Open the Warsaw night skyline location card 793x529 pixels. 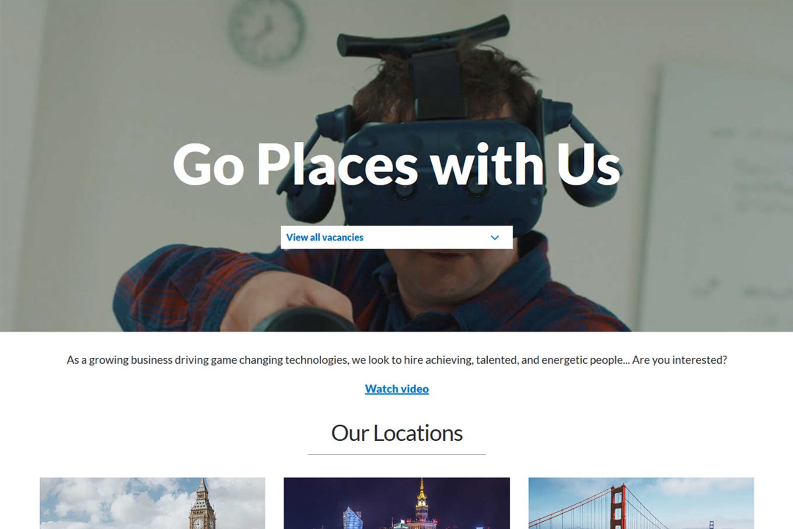(396, 503)
